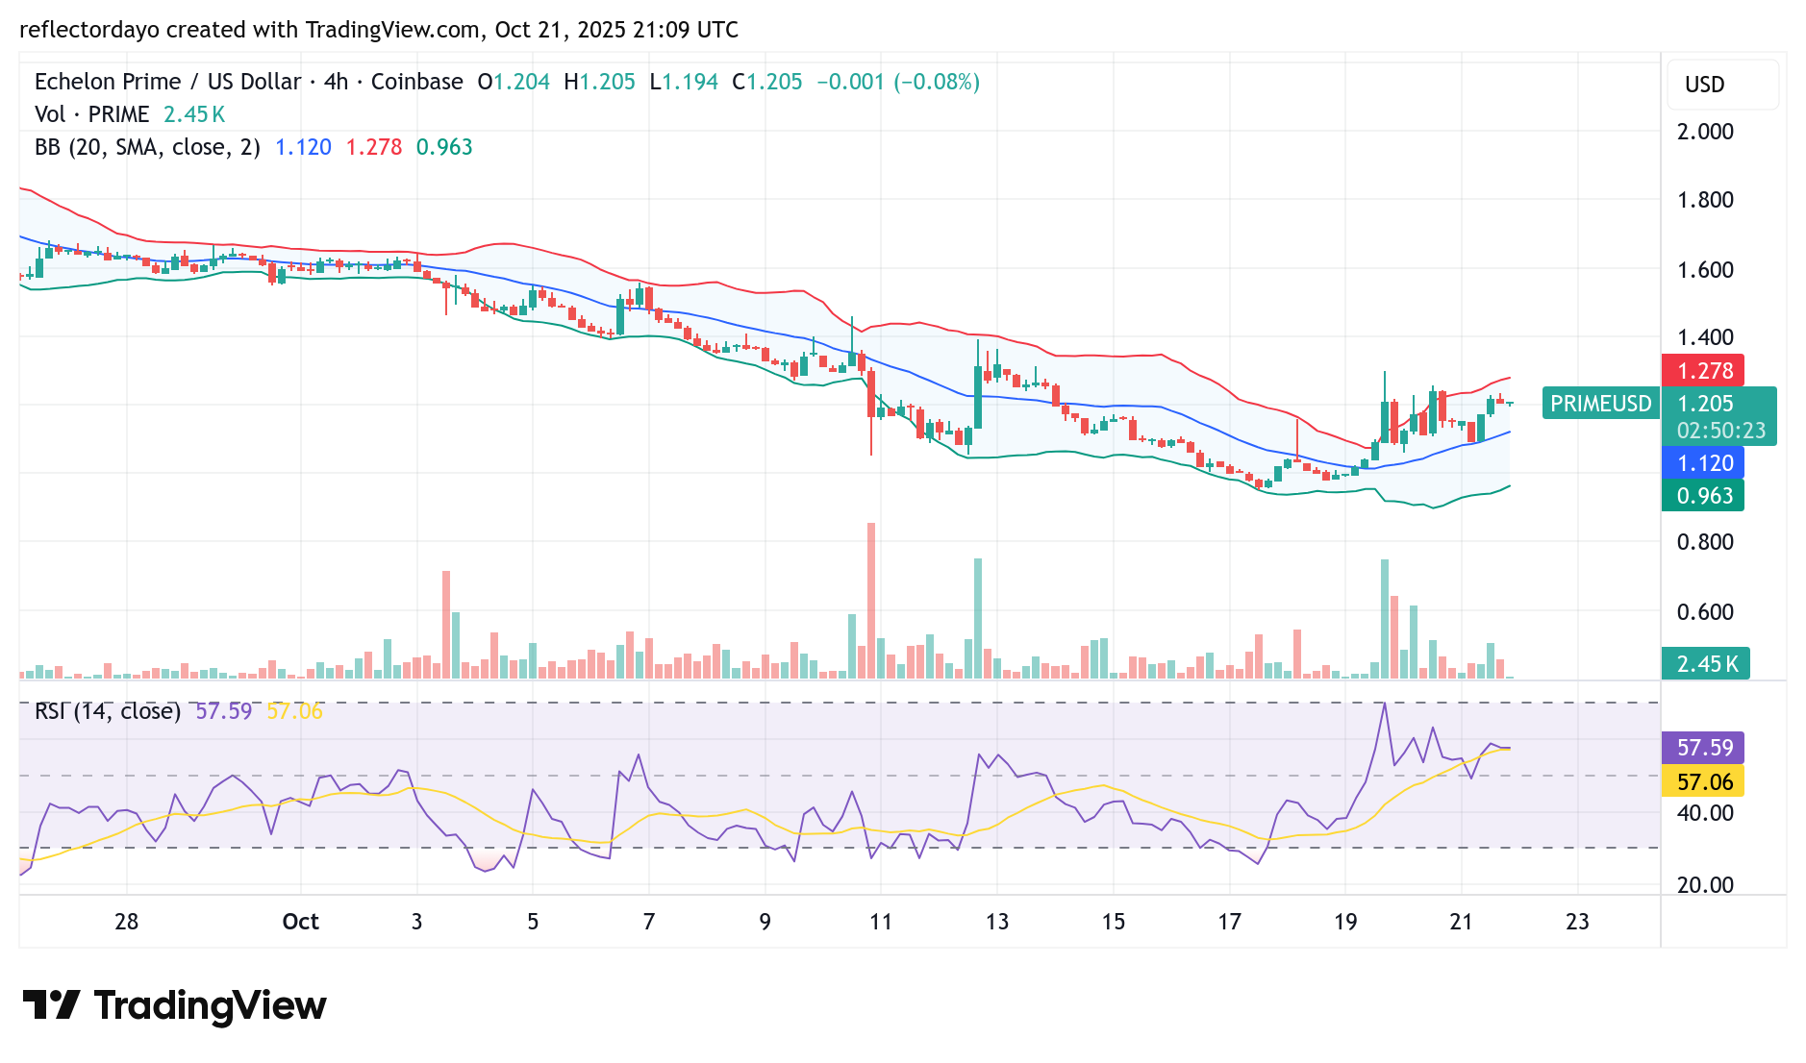
Task: Click the L1.194 low value
Action: [684, 82]
